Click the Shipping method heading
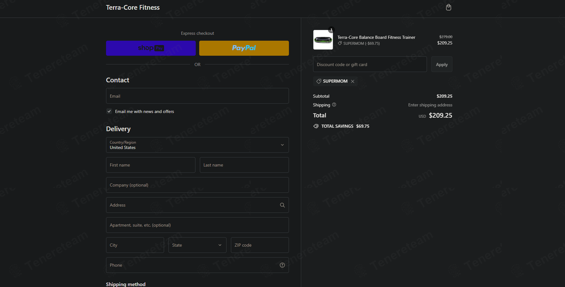Viewport: 565px width, 287px height. tap(126, 284)
